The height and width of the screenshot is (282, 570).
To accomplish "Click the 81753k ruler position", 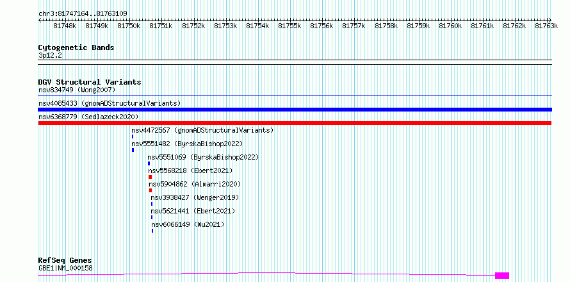I will [x=225, y=26].
